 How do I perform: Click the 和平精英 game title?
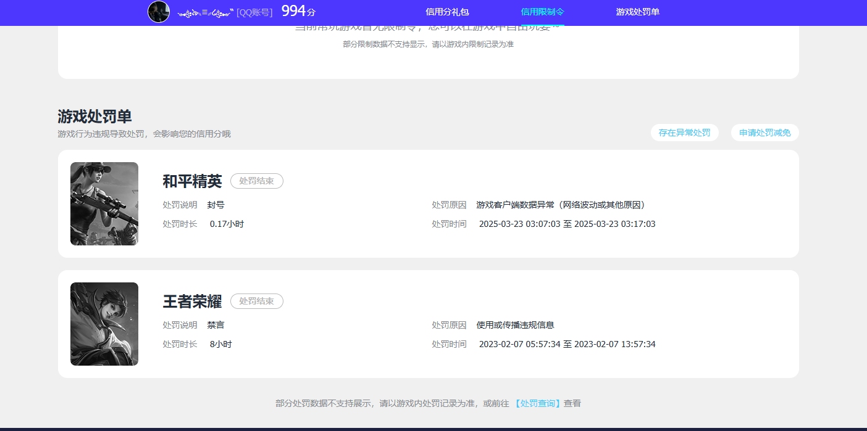pyautogui.click(x=192, y=181)
